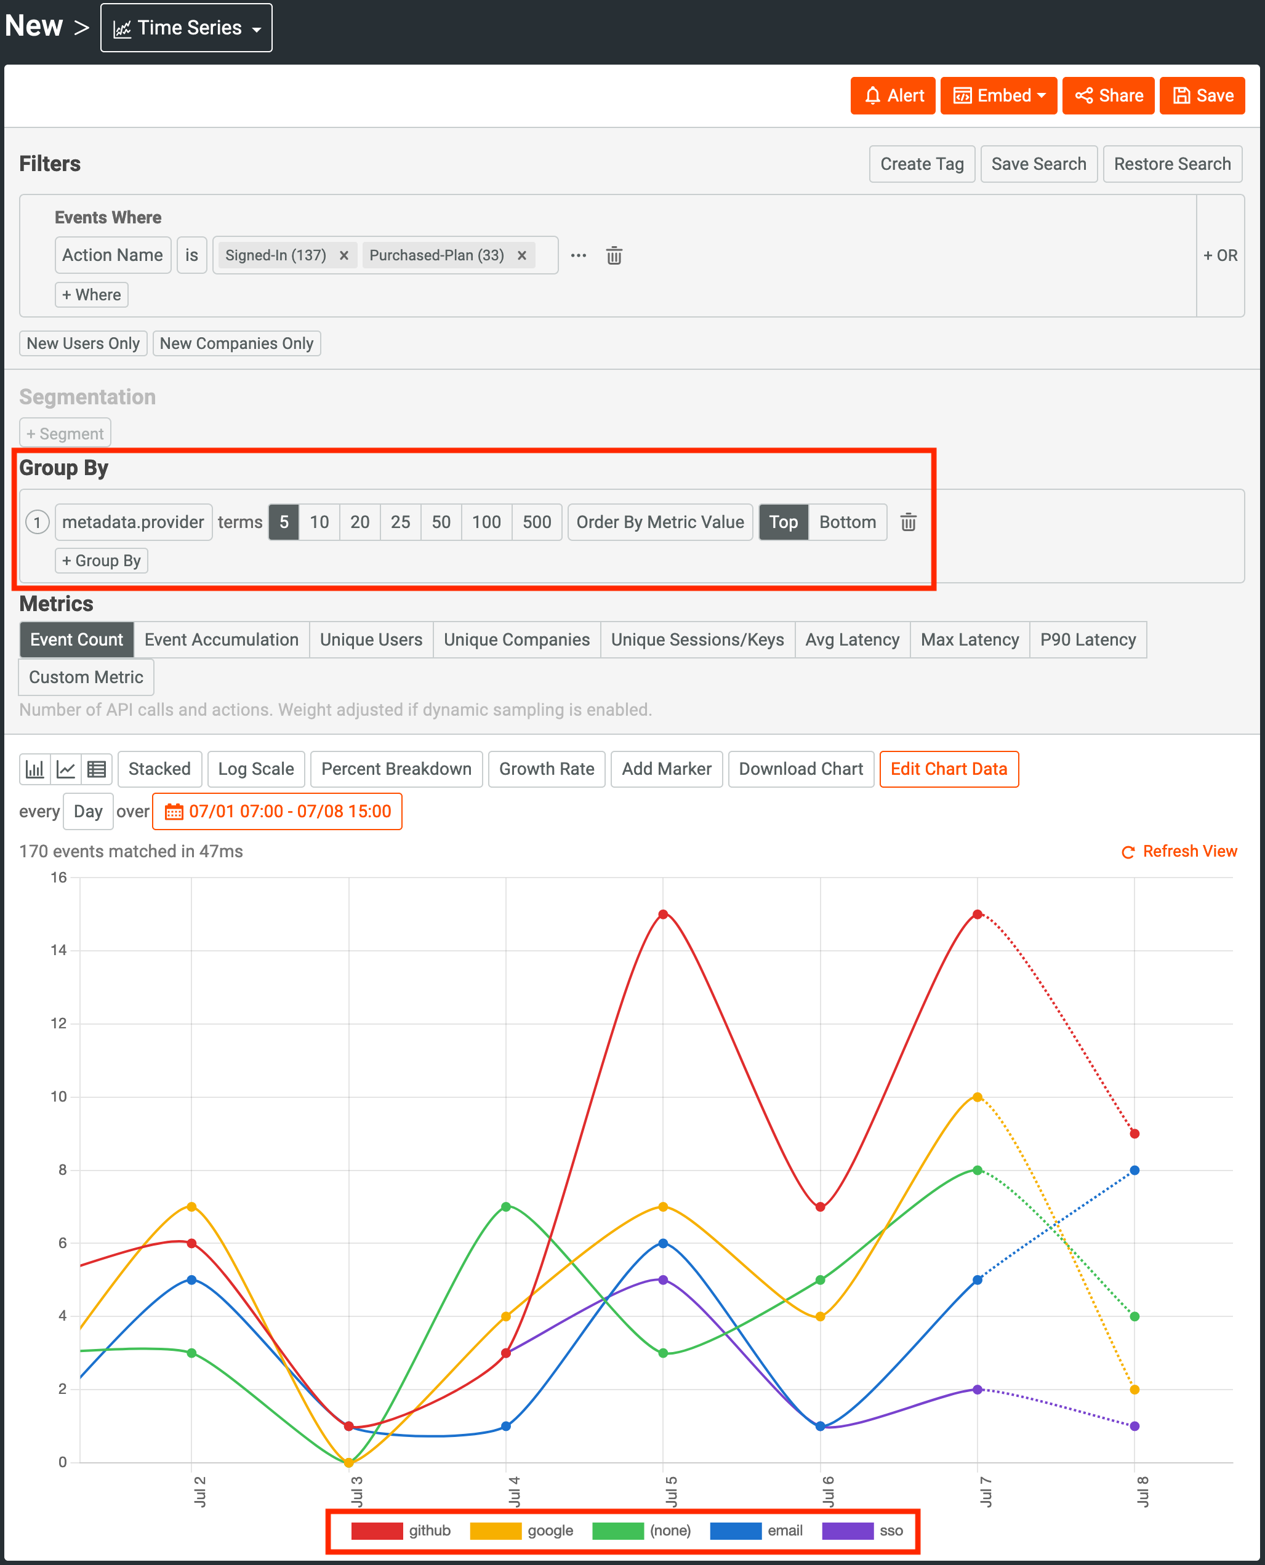Expand the Embed dropdown
Viewport: 1265px width, 1565px height.
[x=998, y=95]
